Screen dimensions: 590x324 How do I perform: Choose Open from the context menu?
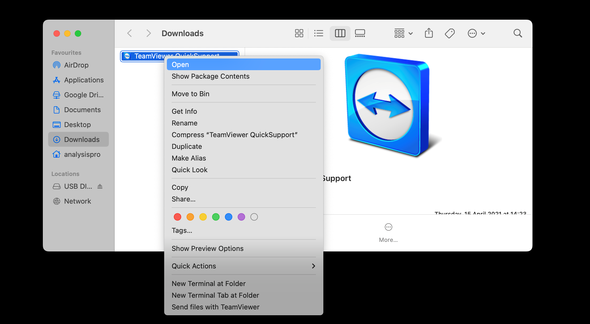coord(244,65)
